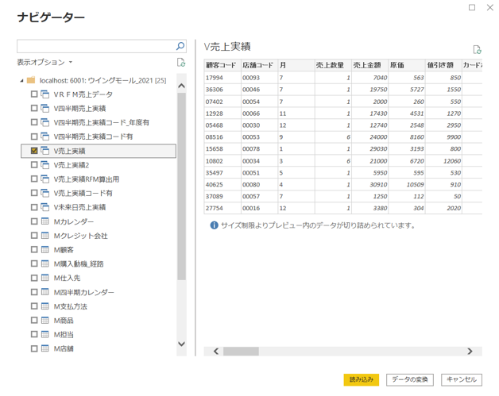499x396 pixels.
Task: Click the preview refresh icon above the table
Action: (477, 49)
